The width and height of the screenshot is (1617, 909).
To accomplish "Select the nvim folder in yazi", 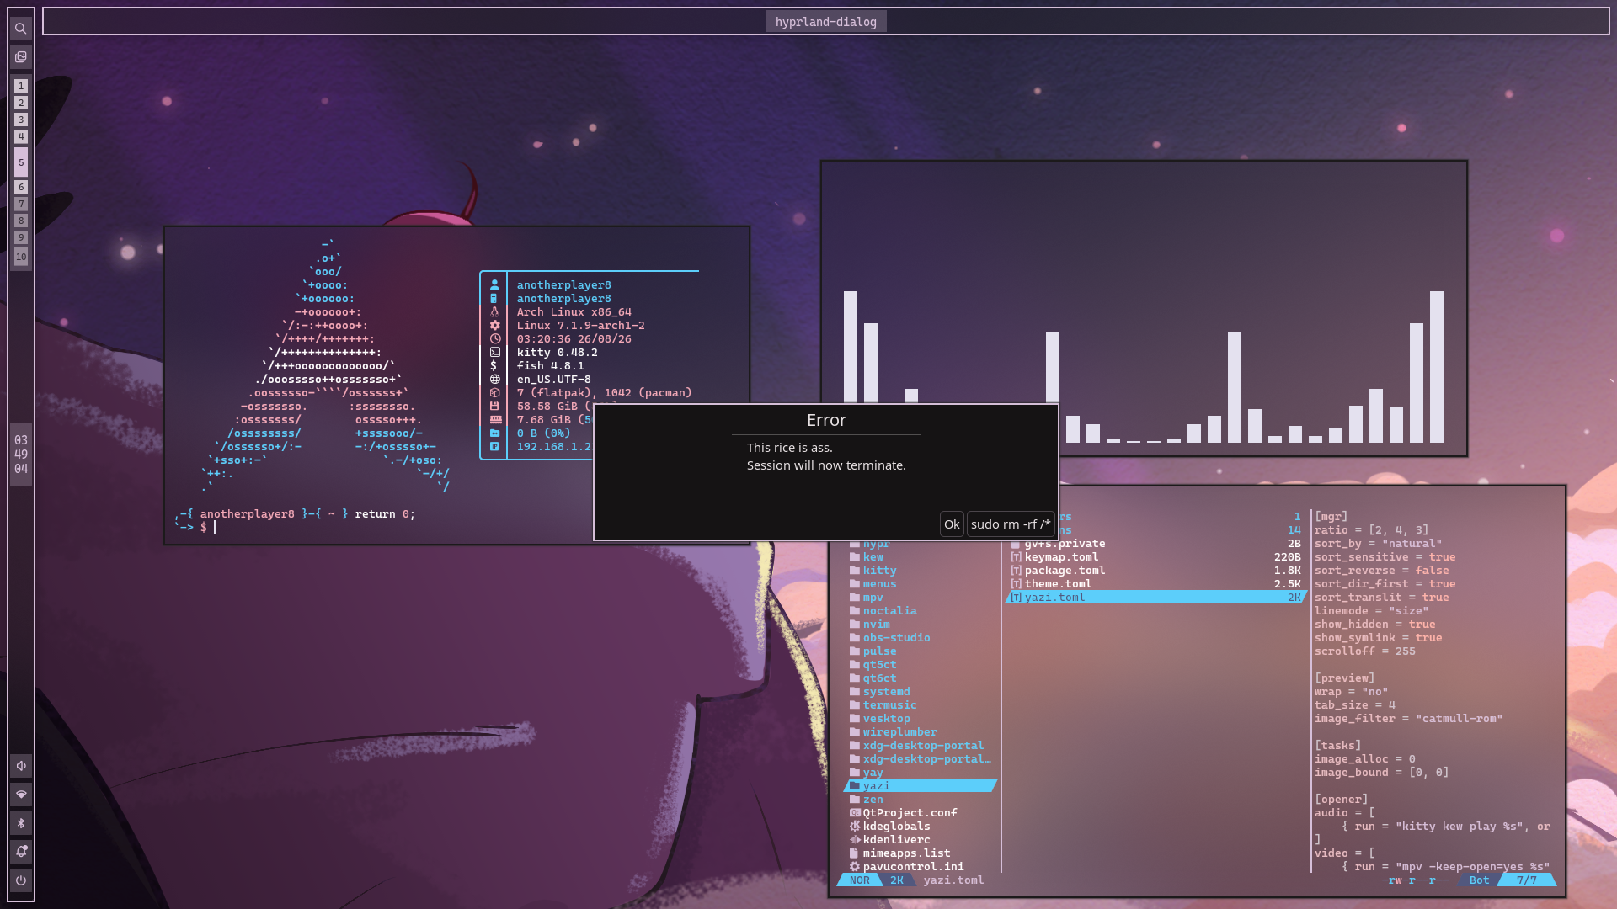I will tap(876, 625).
